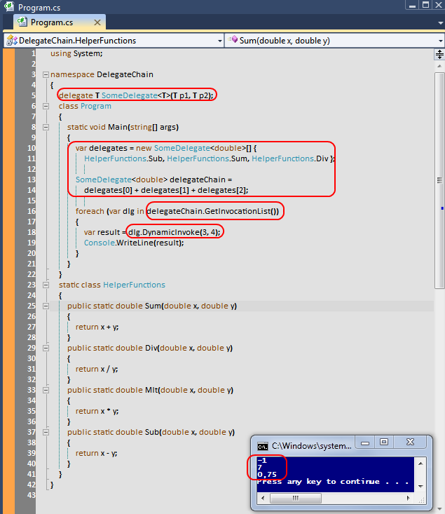The height and width of the screenshot is (514, 445).
Task: Click the method icon beside Sum(double x, double y)
Action: pyautogui.click(x=232, y=41)
